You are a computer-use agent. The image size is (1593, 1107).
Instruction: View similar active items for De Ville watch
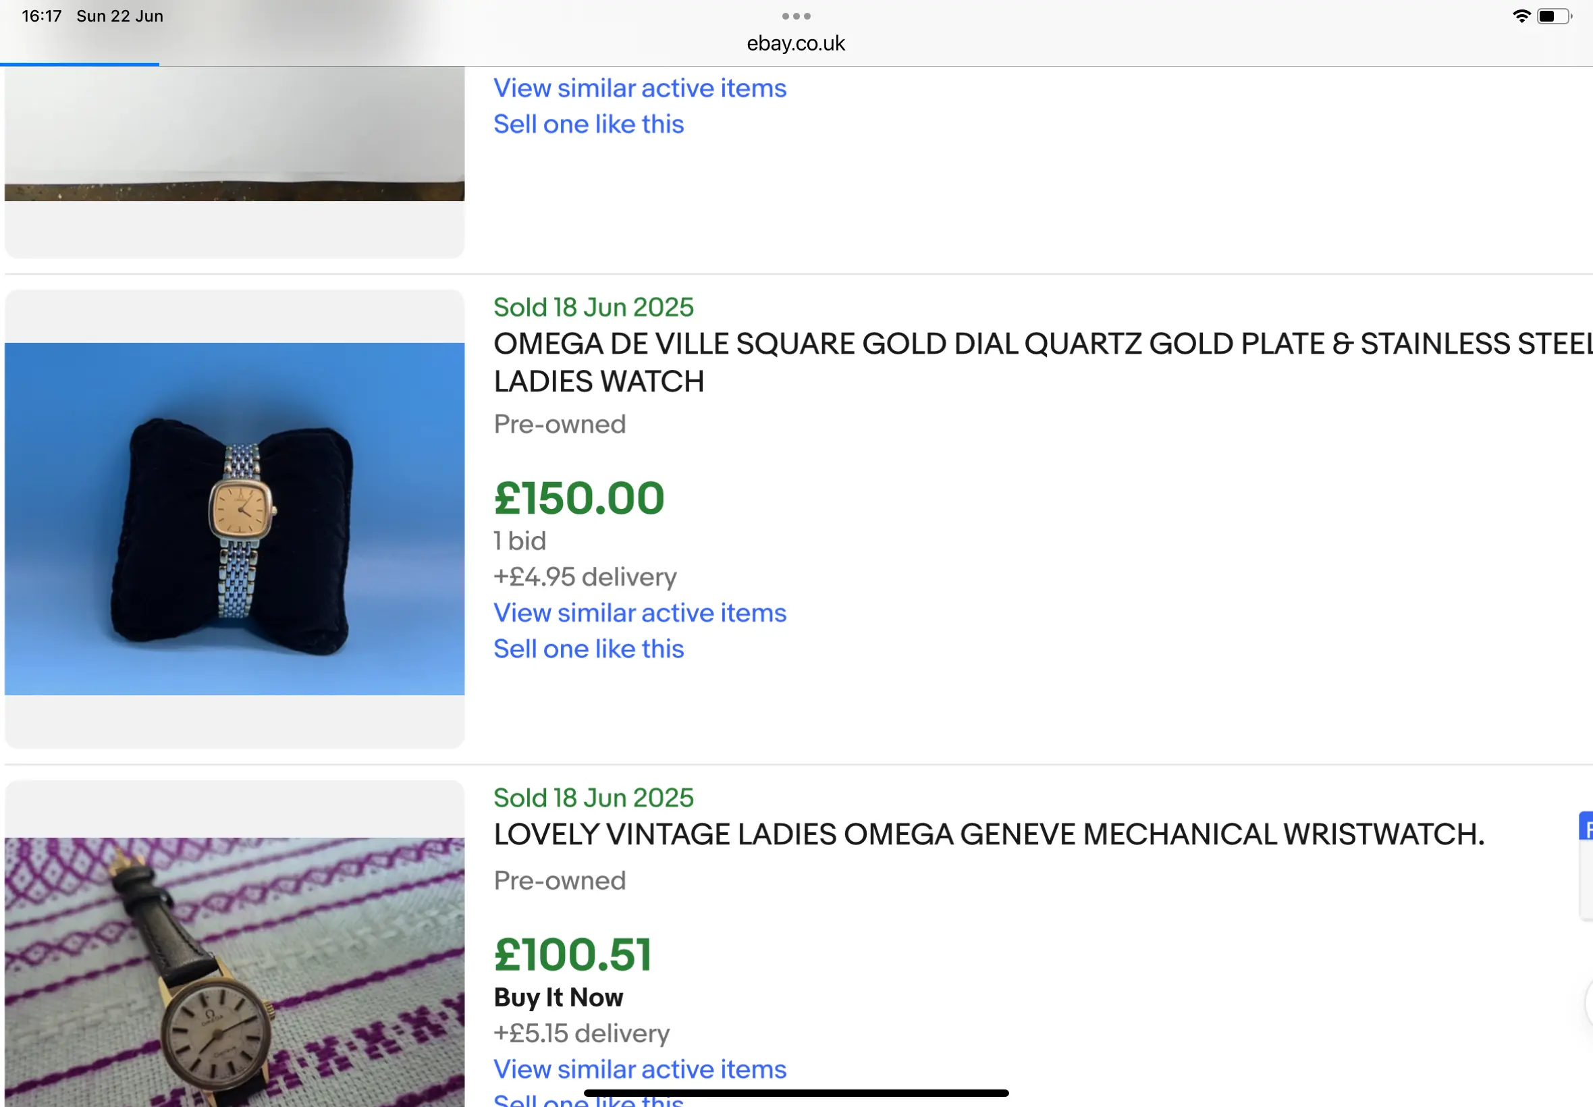coord(639,612)
